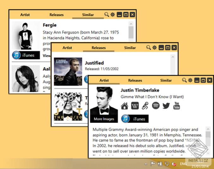Screen dimensions: 214x169
Task: Minimize the Fergie window
Action: [119, 15]
